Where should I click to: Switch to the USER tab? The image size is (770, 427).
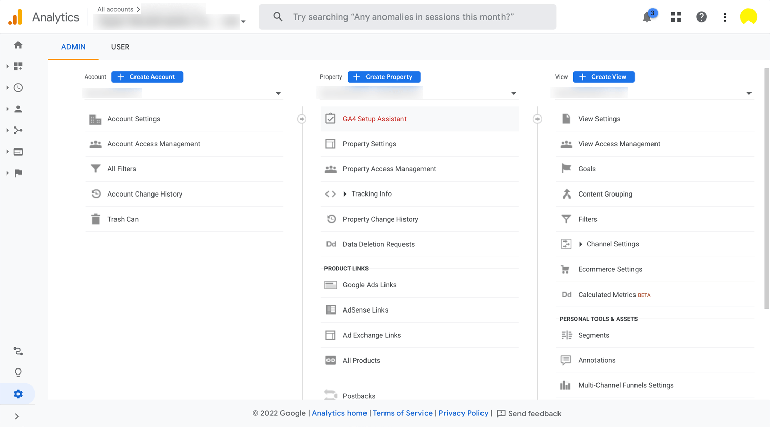click(x=120, y=47)
